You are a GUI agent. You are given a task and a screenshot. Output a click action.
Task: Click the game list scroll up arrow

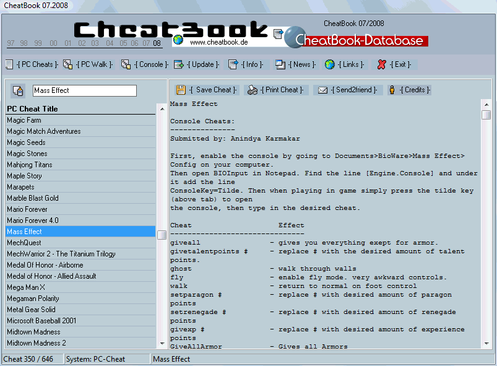162,110
